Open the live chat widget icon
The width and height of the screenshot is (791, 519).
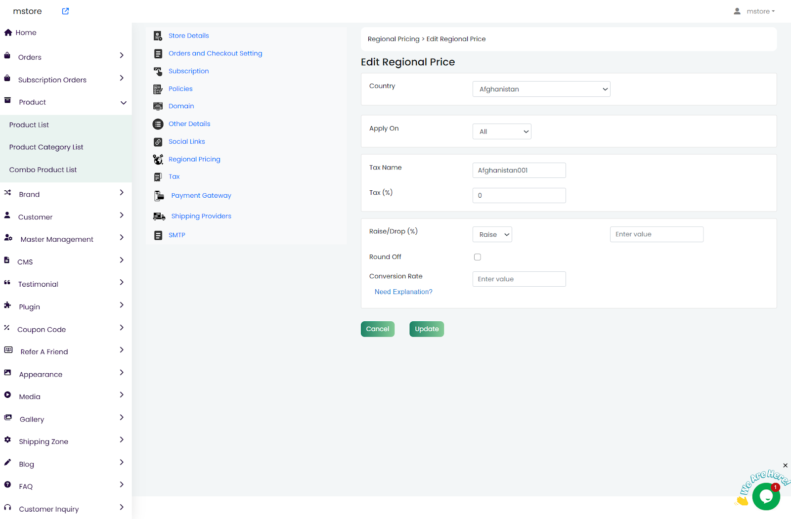point(766,496)
